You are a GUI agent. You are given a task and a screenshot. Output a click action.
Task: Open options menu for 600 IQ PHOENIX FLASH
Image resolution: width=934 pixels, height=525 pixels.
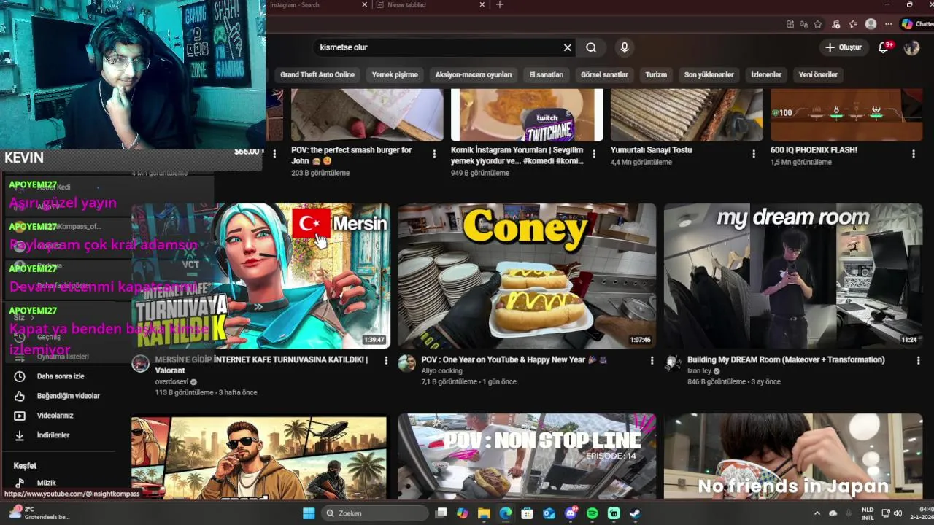(913, 154)
